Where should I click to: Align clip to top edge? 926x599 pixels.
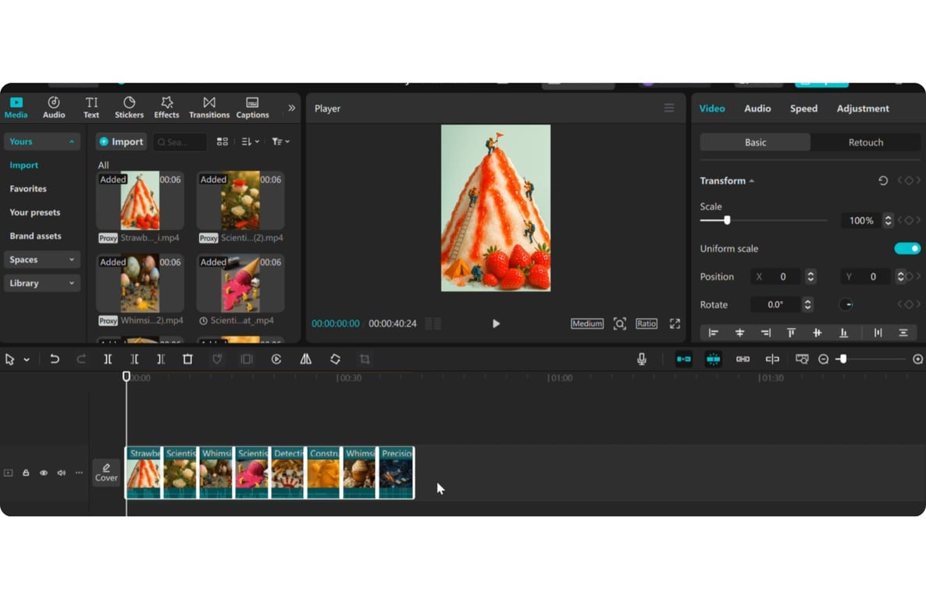click(792, 333)
